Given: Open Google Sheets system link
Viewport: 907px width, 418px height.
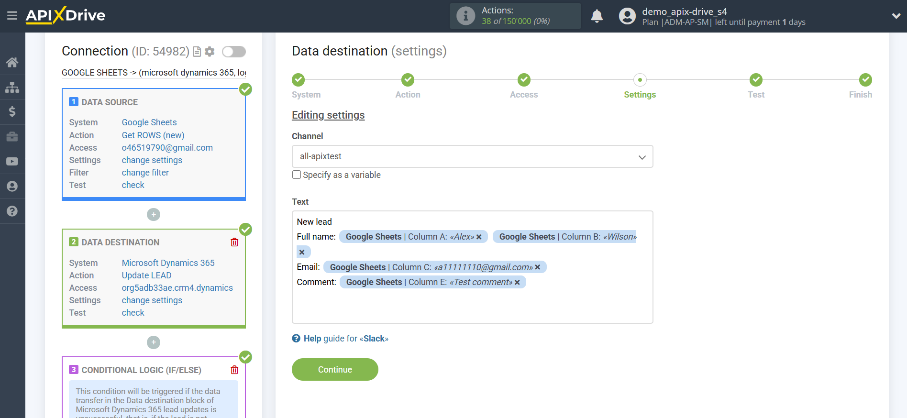Looking at the screenshot, I should coord(149,122).
